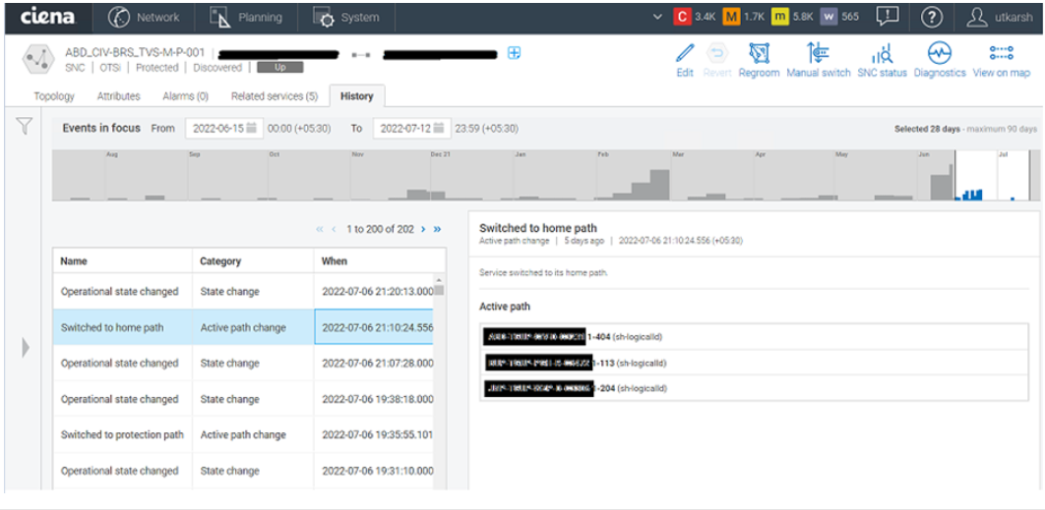Switch to the Topology tab
The width and height of the screenshot is (1045, 510).
coord(54,96)
